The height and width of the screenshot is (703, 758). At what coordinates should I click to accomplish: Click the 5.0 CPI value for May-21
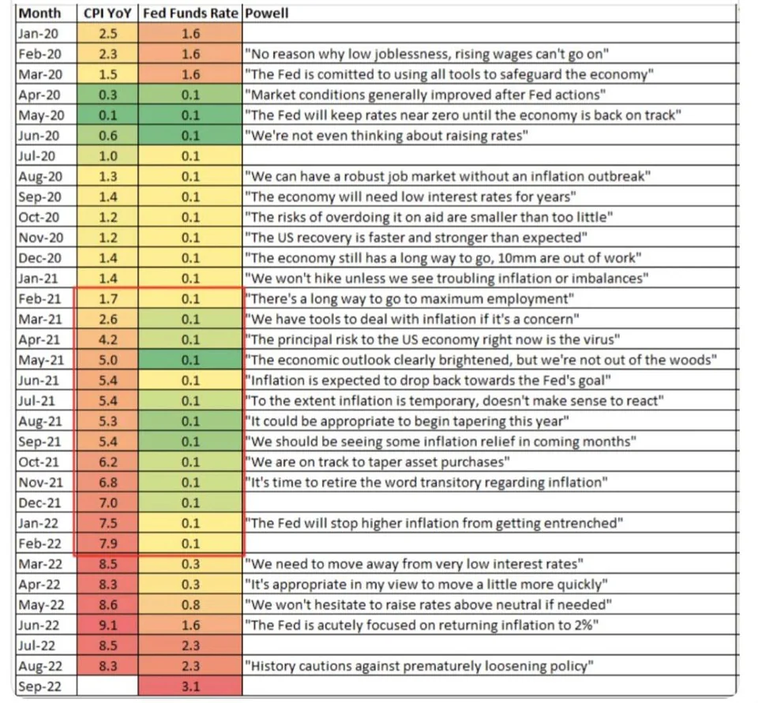107,359
